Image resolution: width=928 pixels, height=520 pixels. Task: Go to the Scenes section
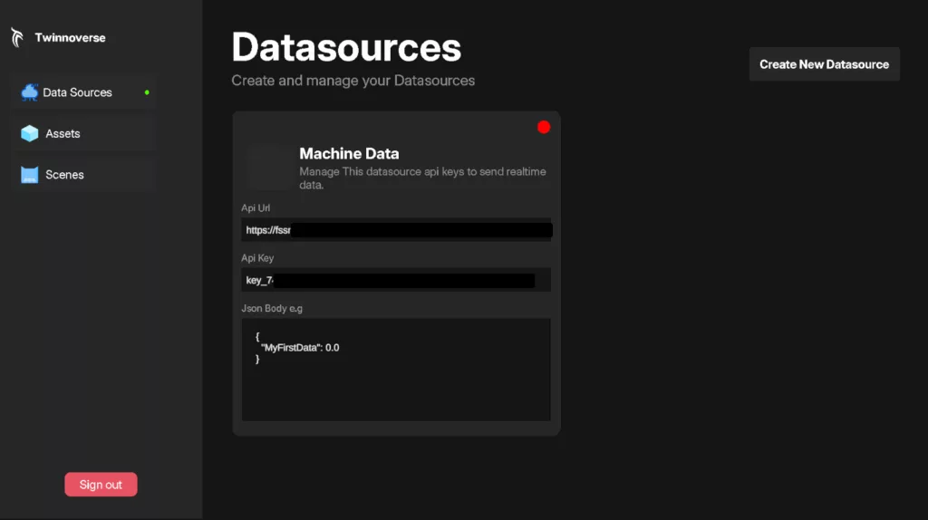[x=83, y=175]
